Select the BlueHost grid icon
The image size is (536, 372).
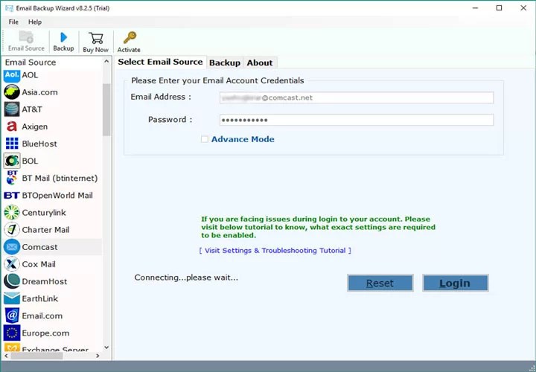[x=12, y=144]
